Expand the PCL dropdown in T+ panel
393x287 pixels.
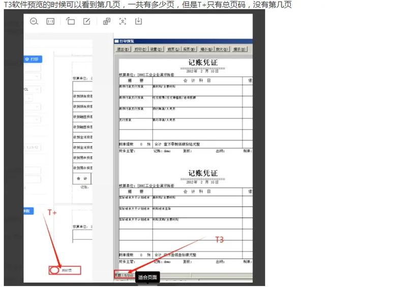click(x=32, y=89)
